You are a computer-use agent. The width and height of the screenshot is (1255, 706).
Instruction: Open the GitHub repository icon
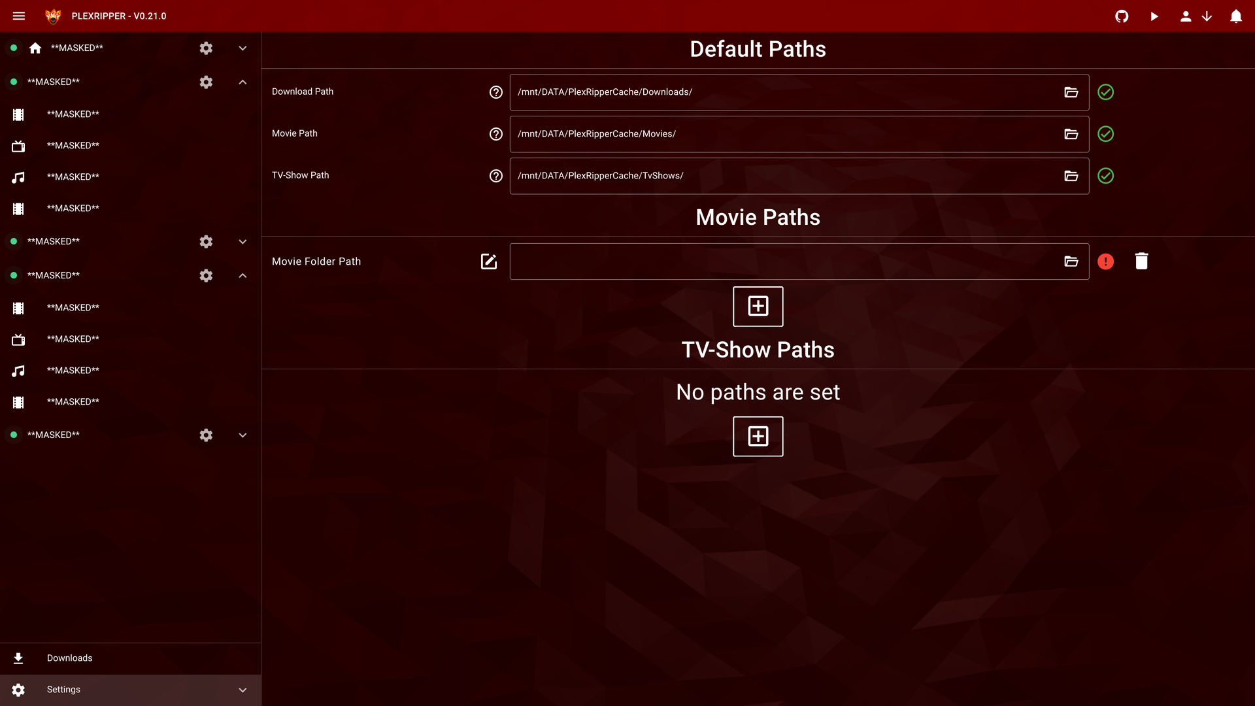(x=1122, y=16)
